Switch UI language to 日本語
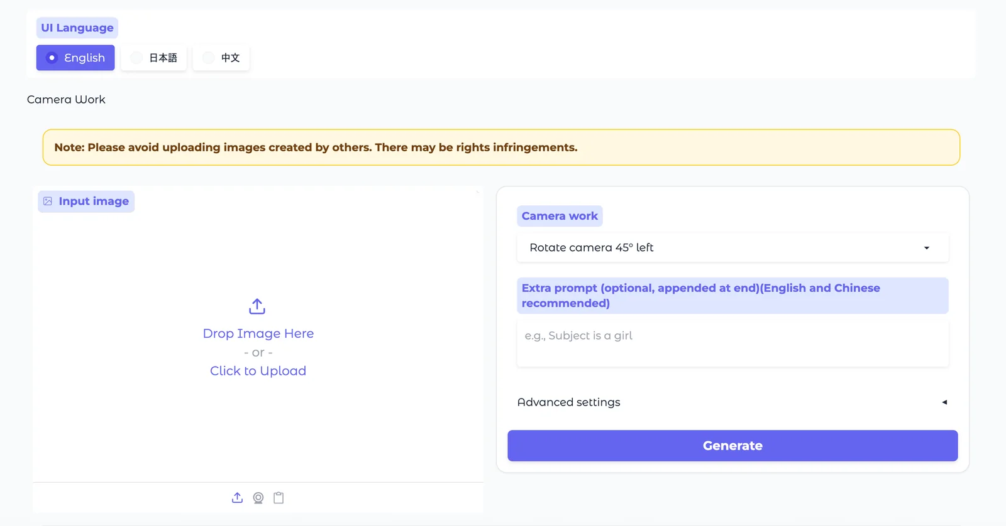The width and height of the screenshot is (1006, 526). coord(136,58)
